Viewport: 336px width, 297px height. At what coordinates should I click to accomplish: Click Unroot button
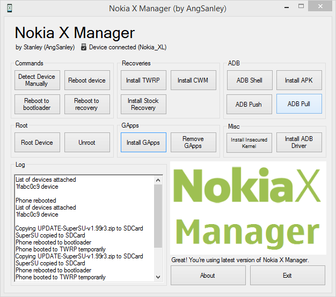(x=87, y=142)
